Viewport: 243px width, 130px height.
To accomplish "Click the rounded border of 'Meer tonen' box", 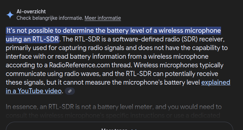I will 120,122.
